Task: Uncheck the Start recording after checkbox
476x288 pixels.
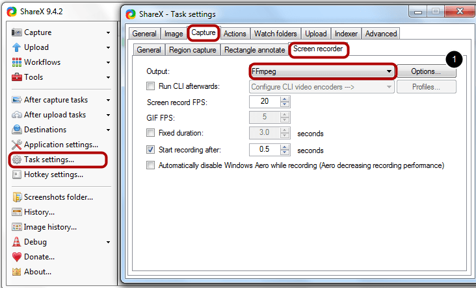Action: tap(151, 149)
